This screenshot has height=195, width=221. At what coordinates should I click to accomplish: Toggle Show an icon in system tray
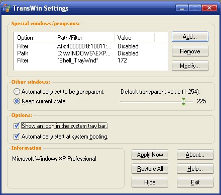[17, 126]
